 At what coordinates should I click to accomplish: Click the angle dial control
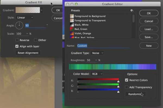pyautogui.click(x=19, y=26)
